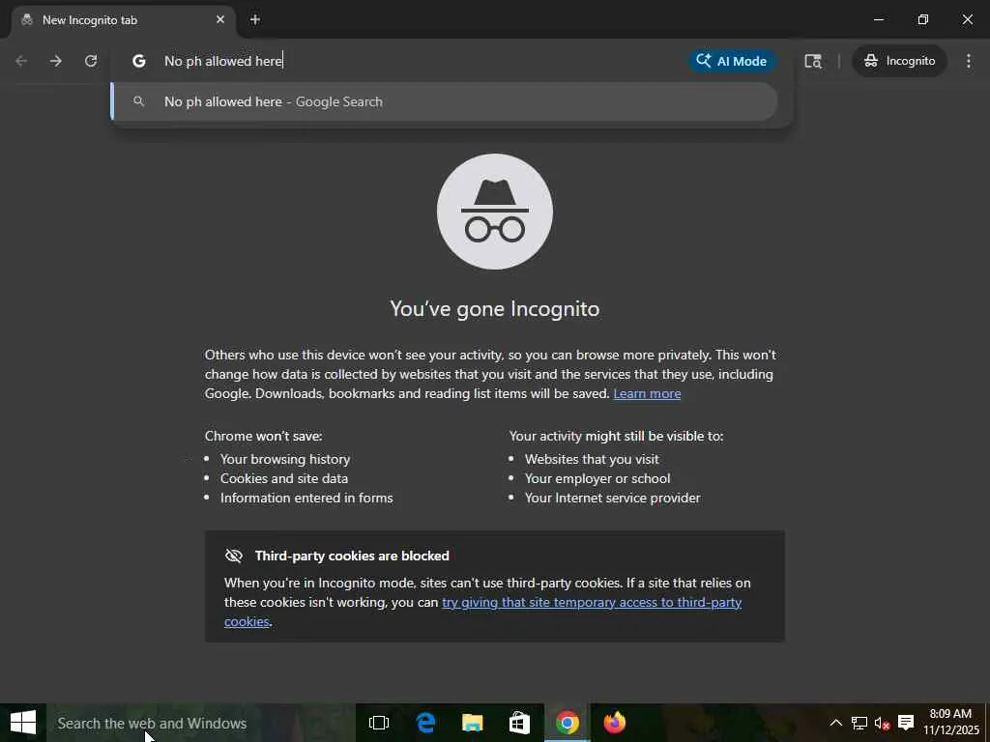Open Task View from the taskbar

[x=379, y=723]
